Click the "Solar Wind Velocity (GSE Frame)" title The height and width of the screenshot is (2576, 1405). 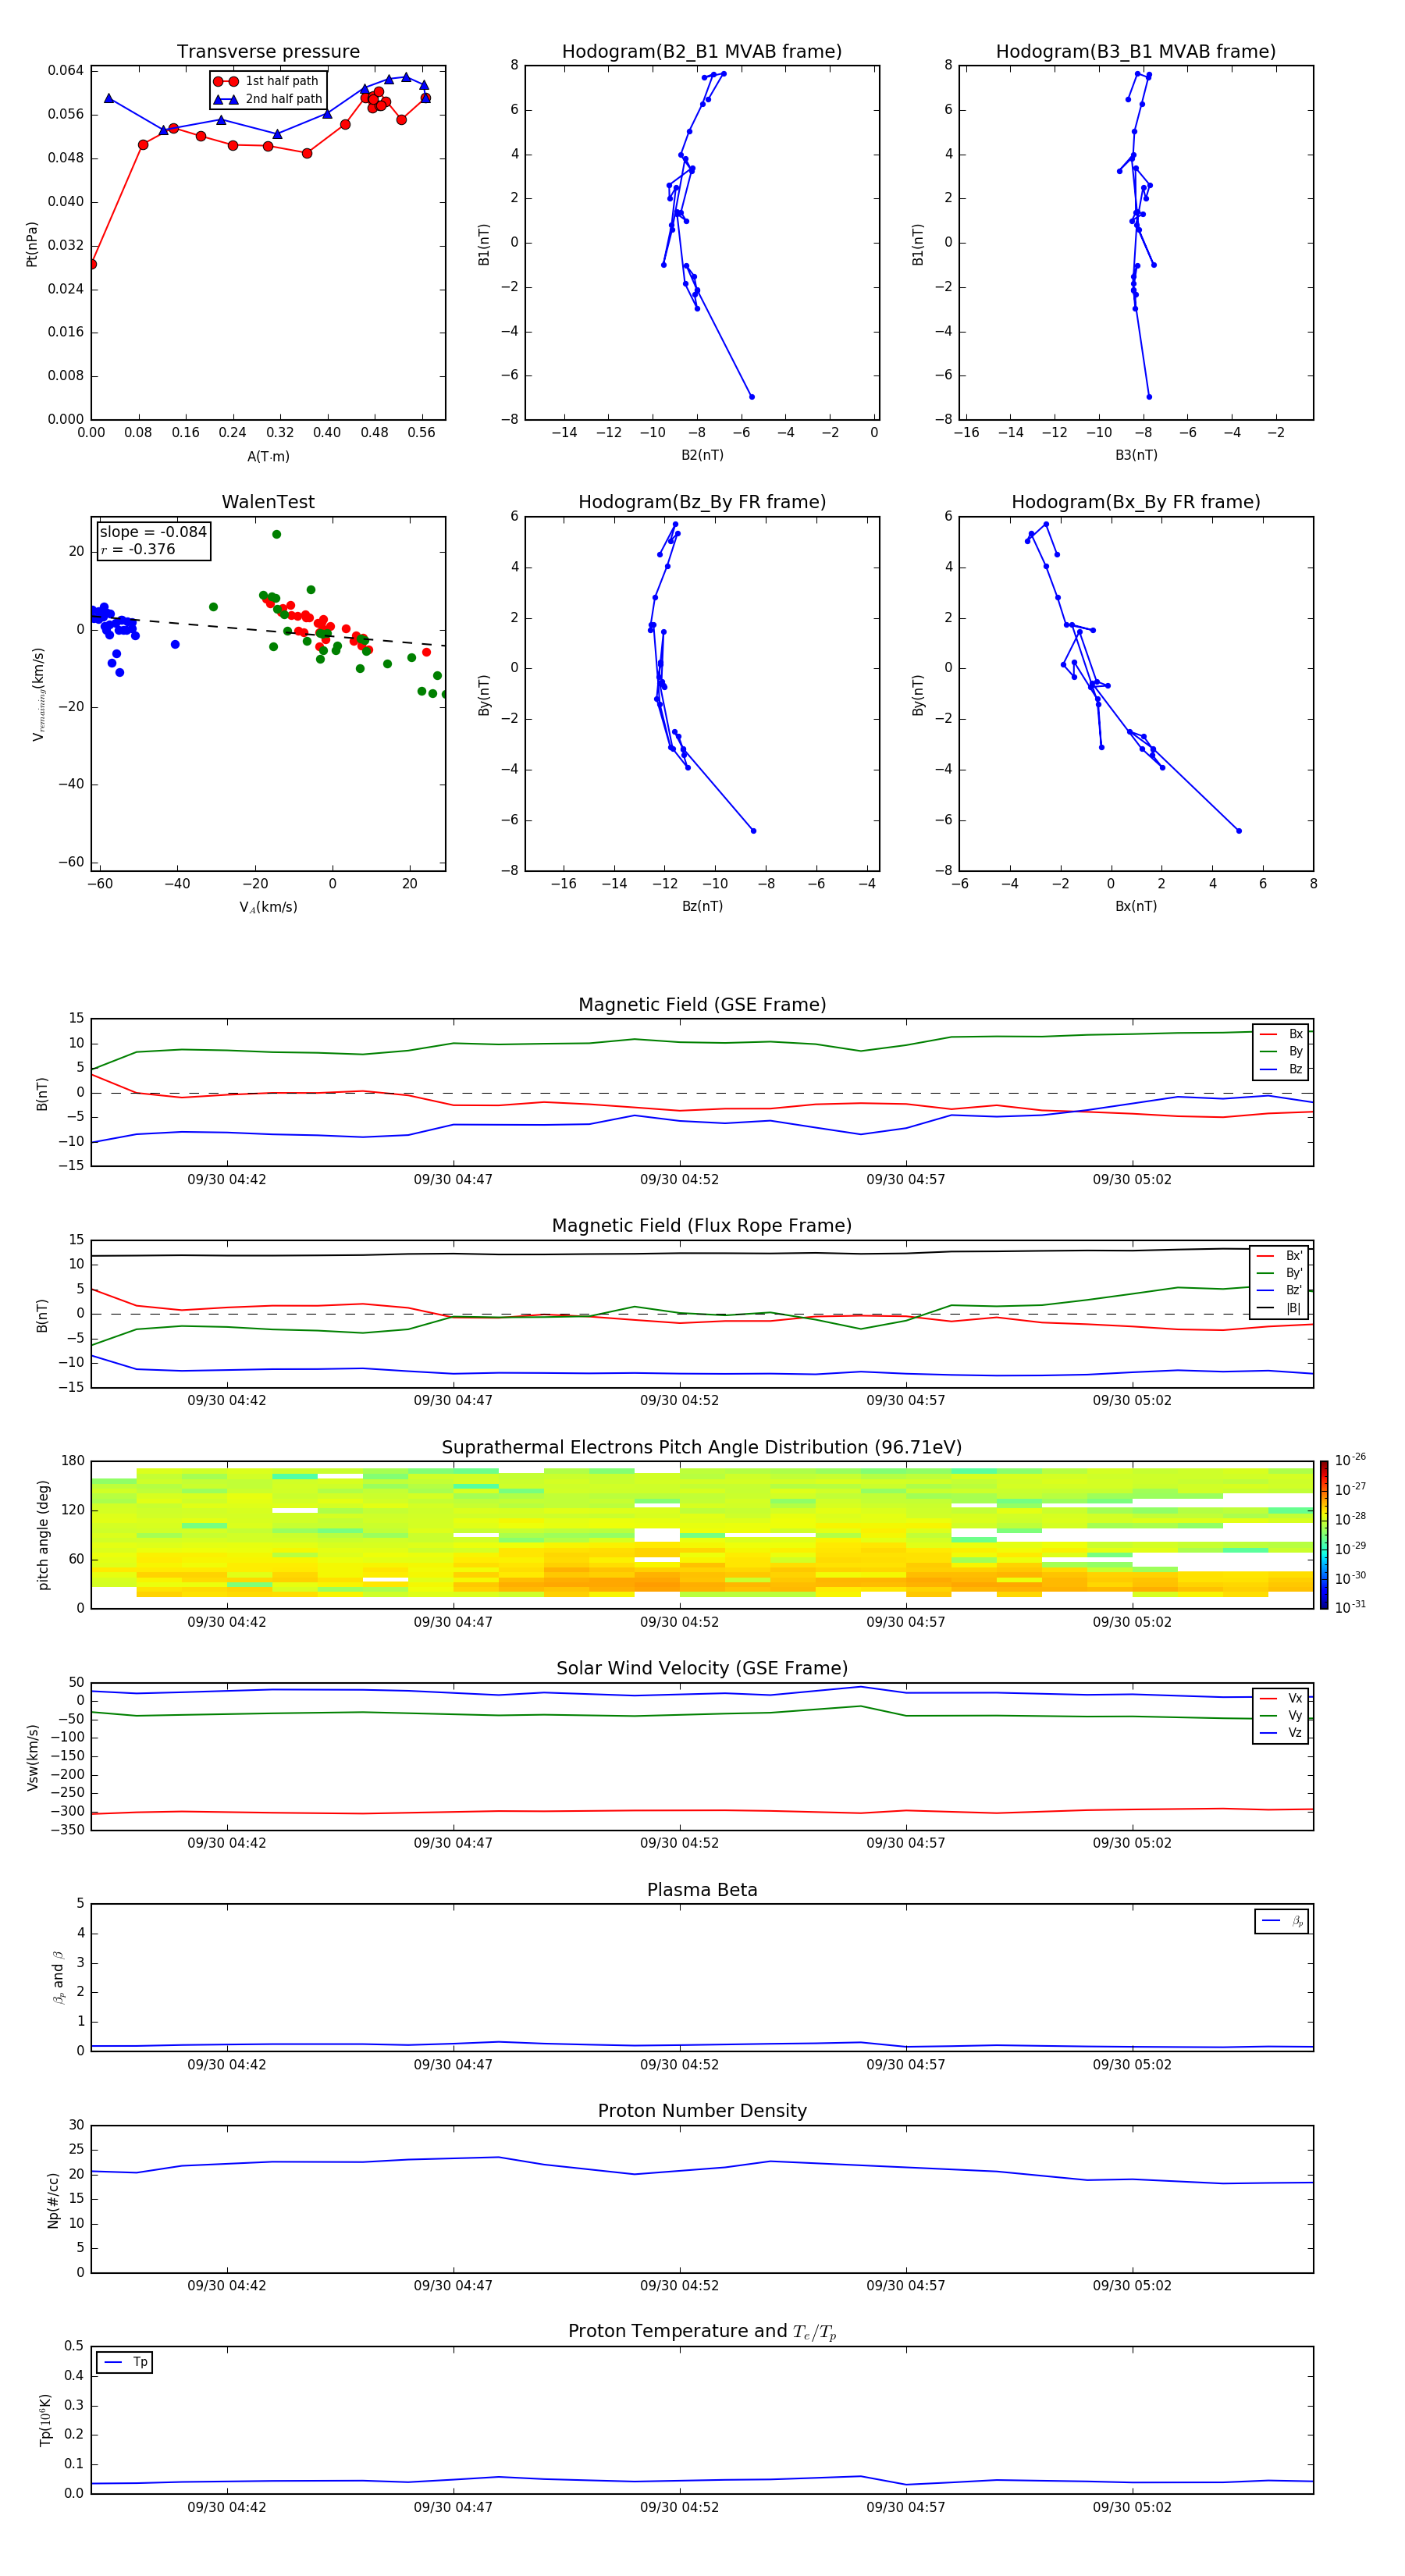pyautogui.click(x=702, y=1669)
